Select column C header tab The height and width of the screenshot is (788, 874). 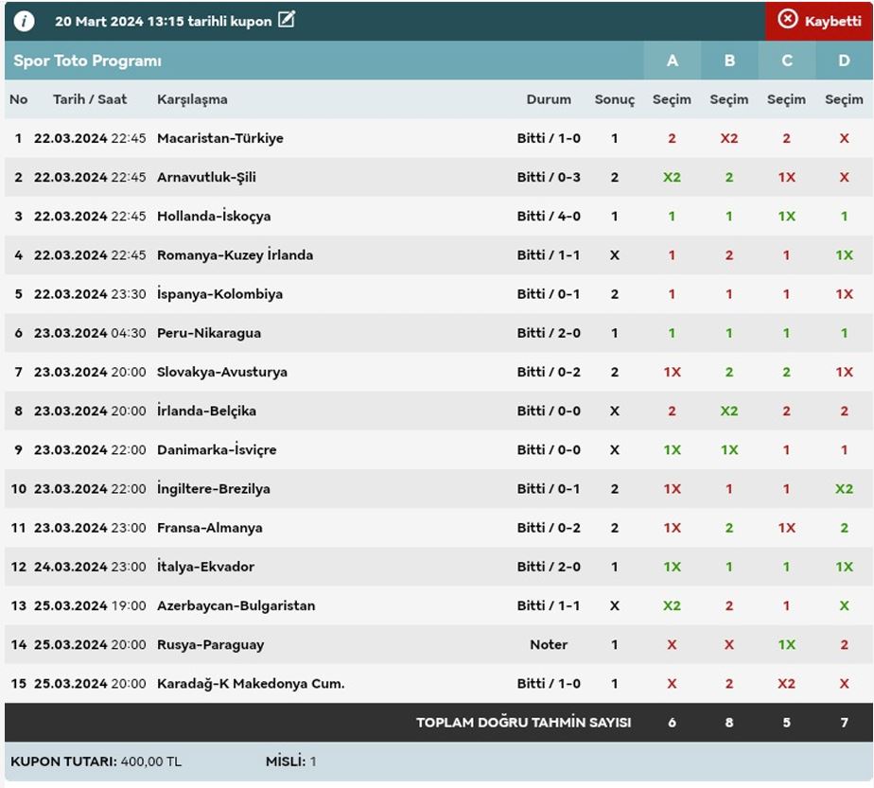click(x=787, y=61)
